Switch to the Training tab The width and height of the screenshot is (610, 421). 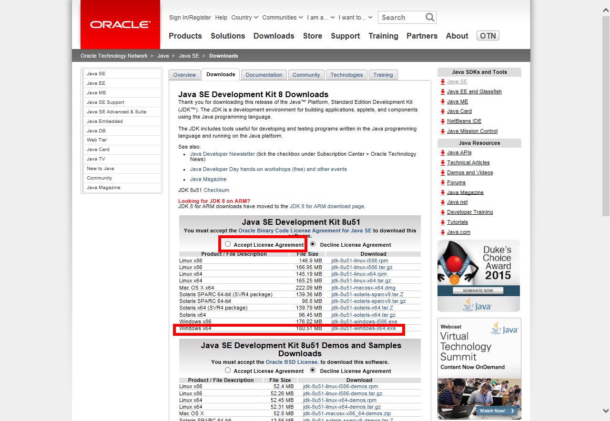[x=383, y=75]
